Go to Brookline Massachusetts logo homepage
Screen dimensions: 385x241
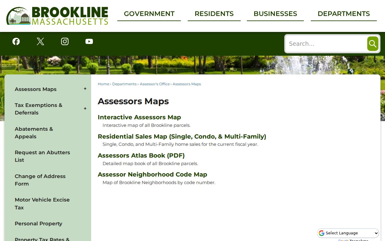pos(57,16)
